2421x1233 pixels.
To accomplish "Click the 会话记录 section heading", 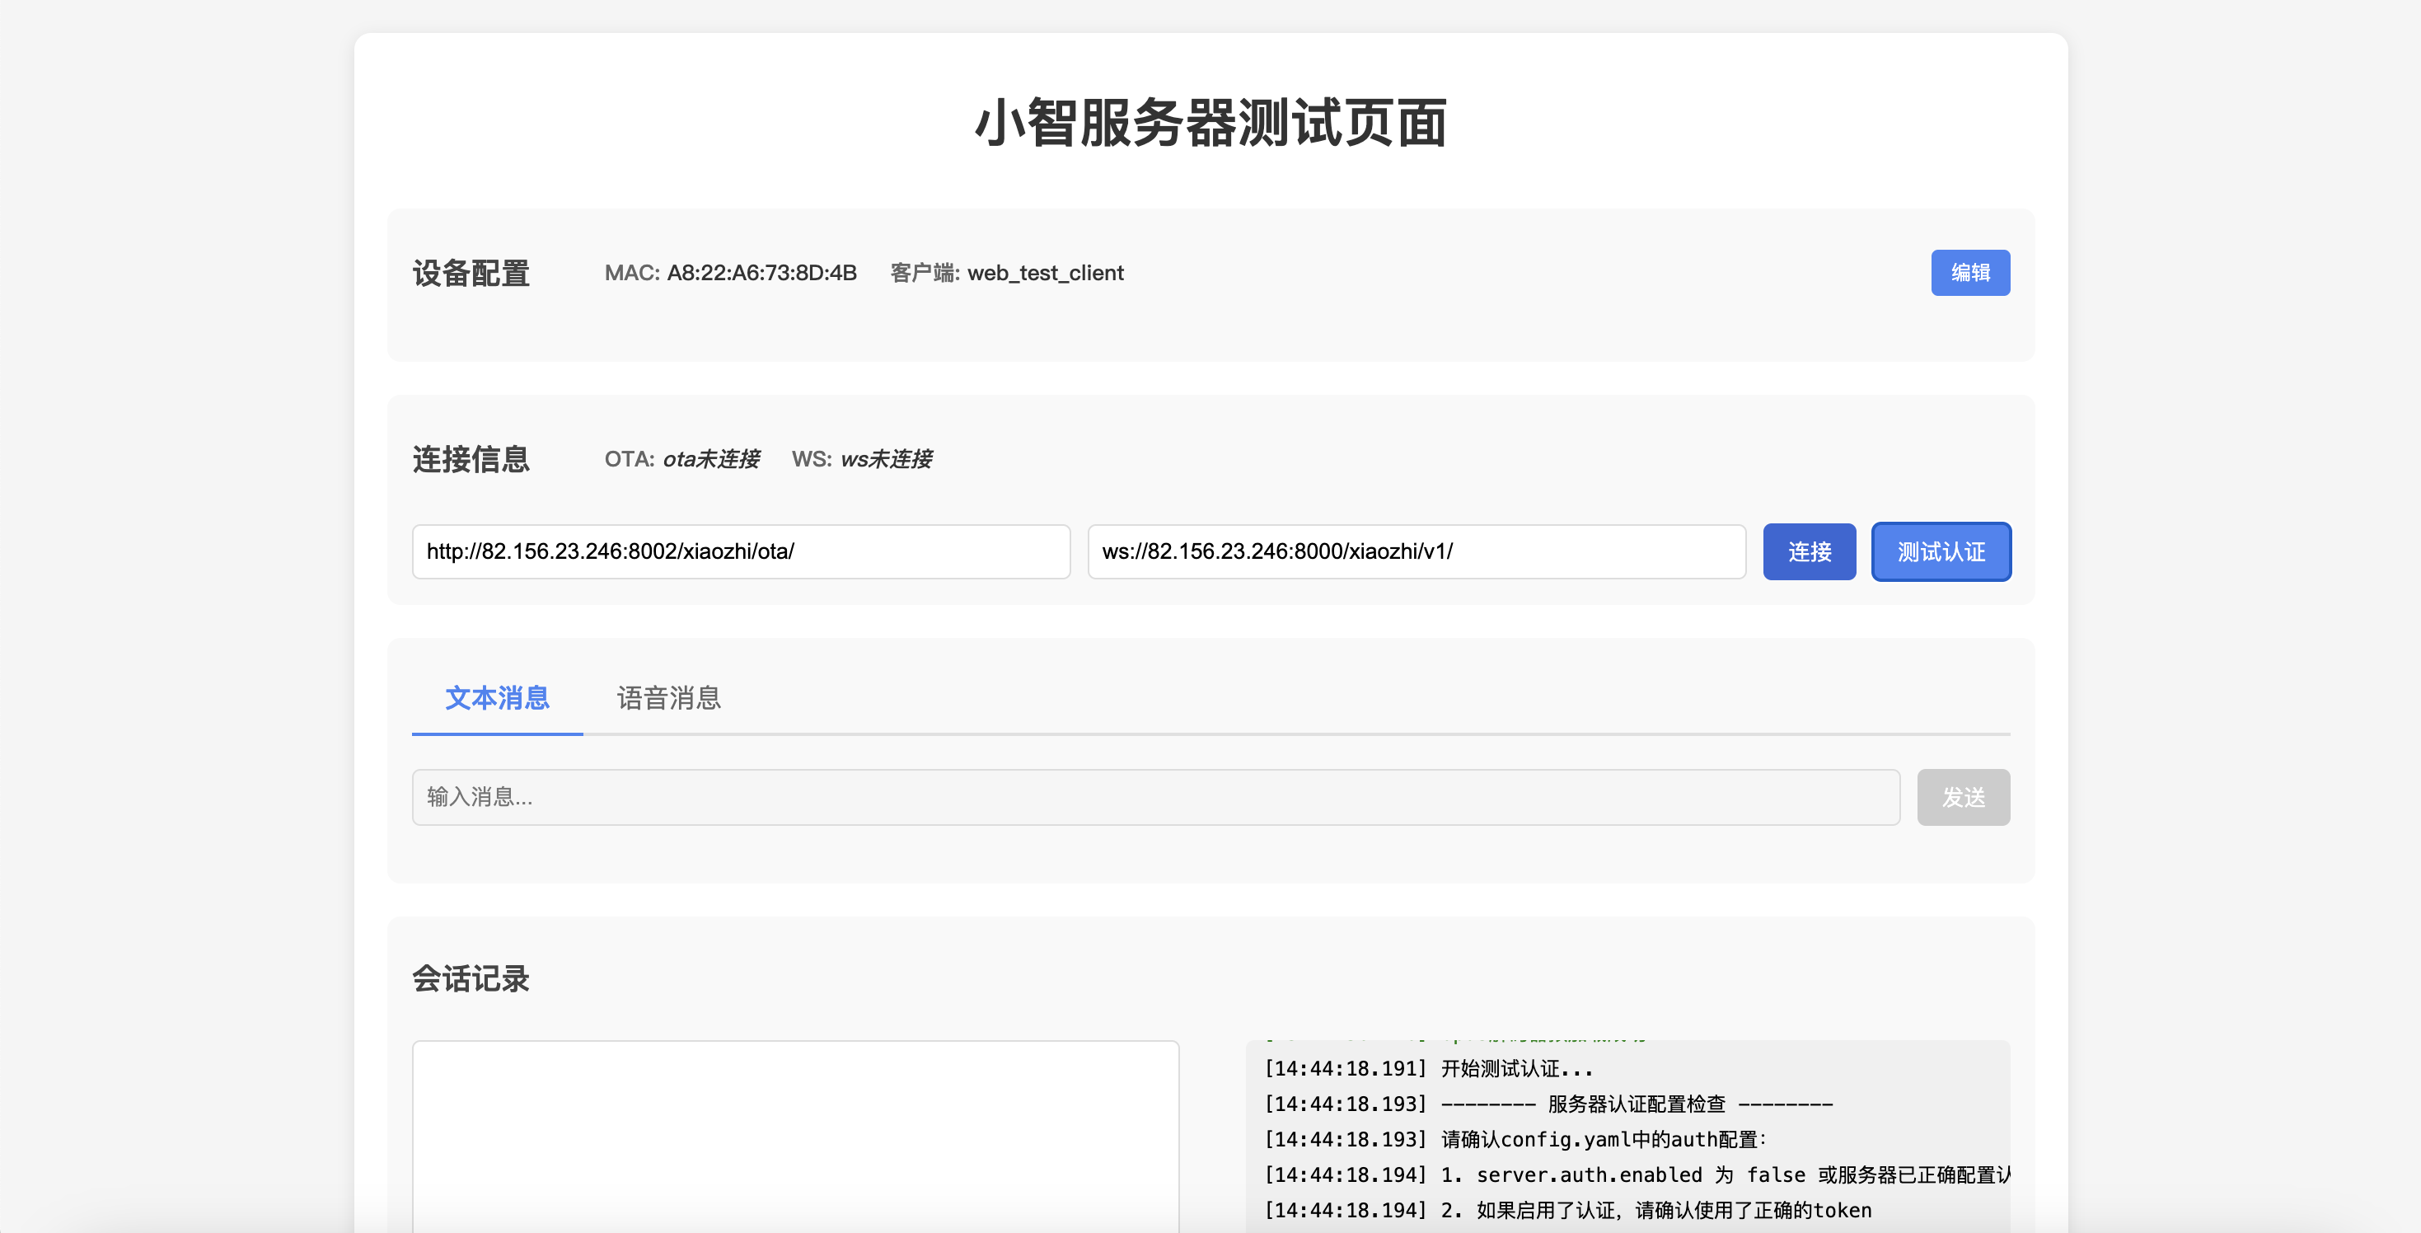I will click(x=471, y=978).
